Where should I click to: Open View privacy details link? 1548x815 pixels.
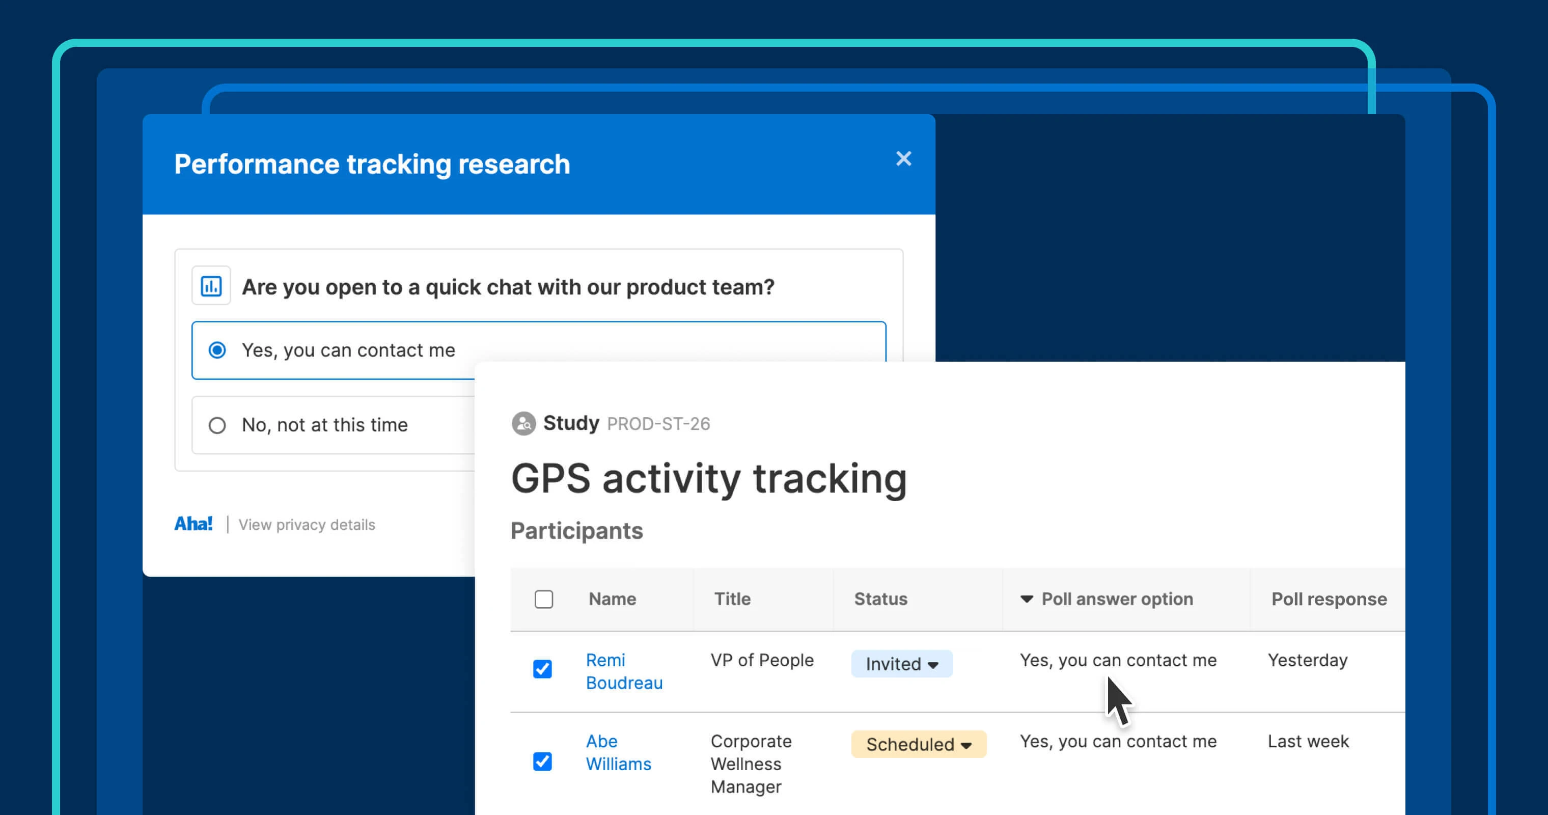click(x=307, y=525)
